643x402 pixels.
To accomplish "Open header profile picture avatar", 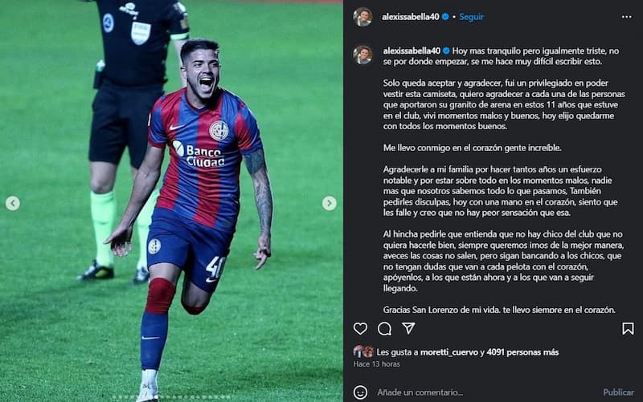I will 362,17.
